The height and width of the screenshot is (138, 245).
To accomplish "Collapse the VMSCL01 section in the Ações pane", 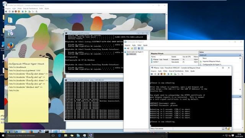I will (240, 55).
